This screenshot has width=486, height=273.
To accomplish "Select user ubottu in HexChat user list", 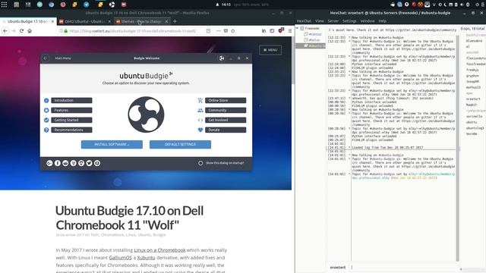I will point(472,122).
